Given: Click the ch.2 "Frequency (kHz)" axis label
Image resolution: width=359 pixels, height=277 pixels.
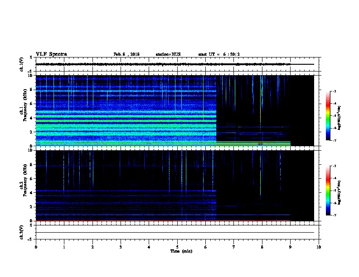Looking at the screenshot, I should 25,180.
